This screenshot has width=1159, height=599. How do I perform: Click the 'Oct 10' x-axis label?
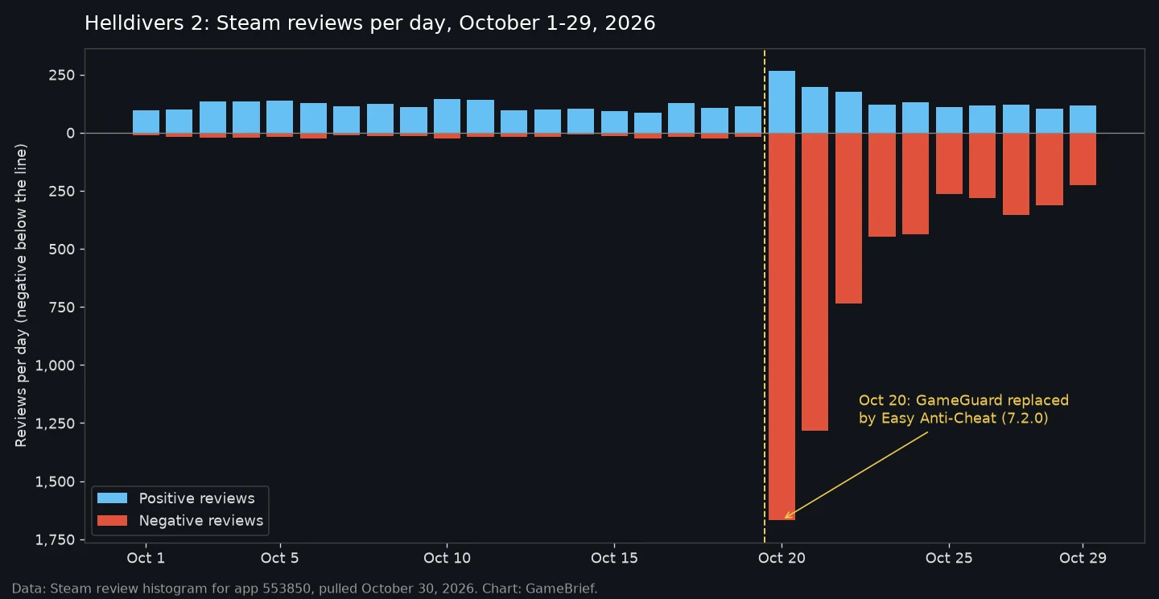447,558
